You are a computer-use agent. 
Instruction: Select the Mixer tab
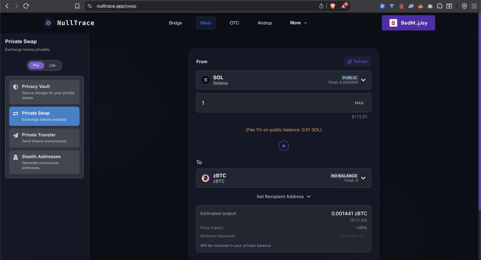point(206,23)
